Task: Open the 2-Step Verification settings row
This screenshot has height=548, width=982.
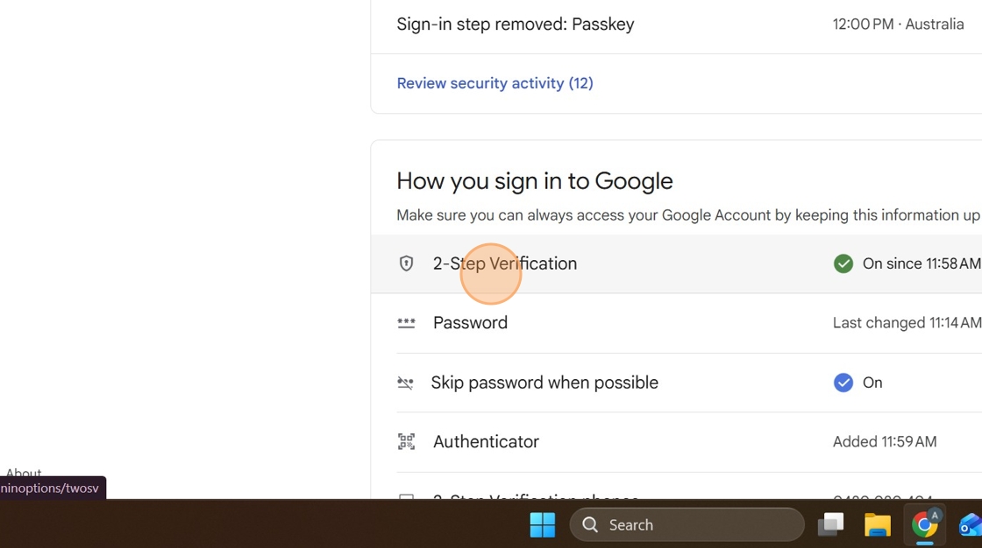Action: click(x=504, y=263)
